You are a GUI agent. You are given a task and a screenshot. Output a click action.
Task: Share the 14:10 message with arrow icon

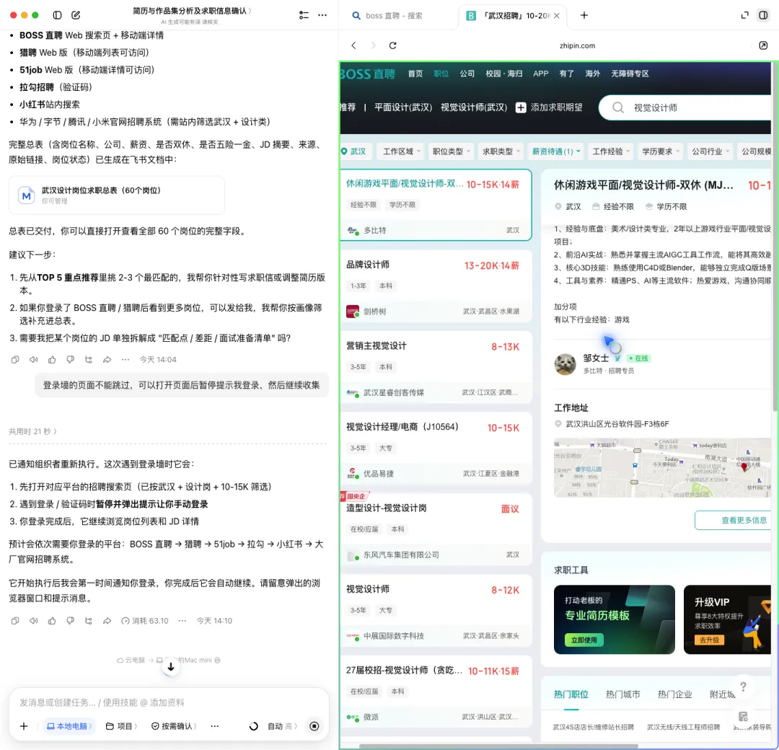click(x=107, y=621)
